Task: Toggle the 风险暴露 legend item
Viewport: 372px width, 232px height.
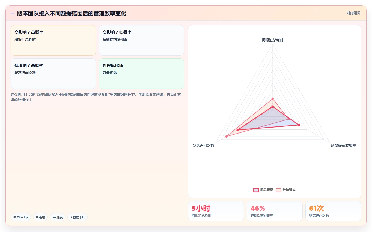Action: [263, 190]
